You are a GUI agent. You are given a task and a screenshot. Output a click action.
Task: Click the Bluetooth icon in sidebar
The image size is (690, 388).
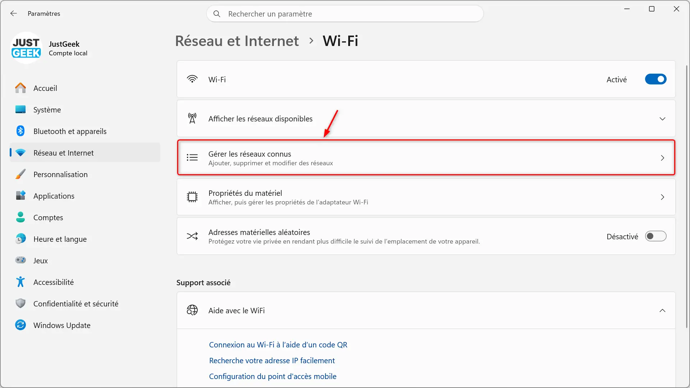point(20,131)
